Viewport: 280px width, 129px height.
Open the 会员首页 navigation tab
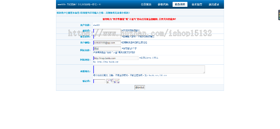(146, 4)
